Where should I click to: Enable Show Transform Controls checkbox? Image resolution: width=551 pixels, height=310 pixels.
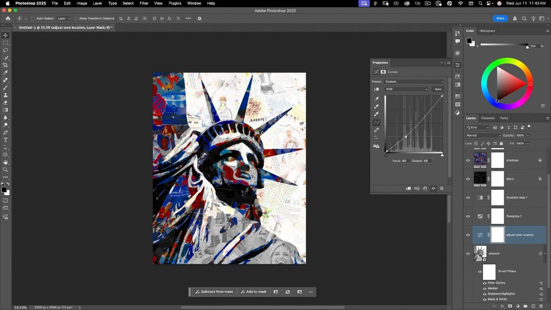pos(75,19)
